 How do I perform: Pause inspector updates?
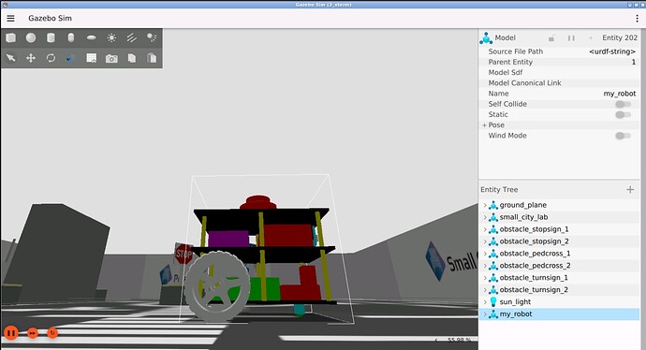click(571, 37)
